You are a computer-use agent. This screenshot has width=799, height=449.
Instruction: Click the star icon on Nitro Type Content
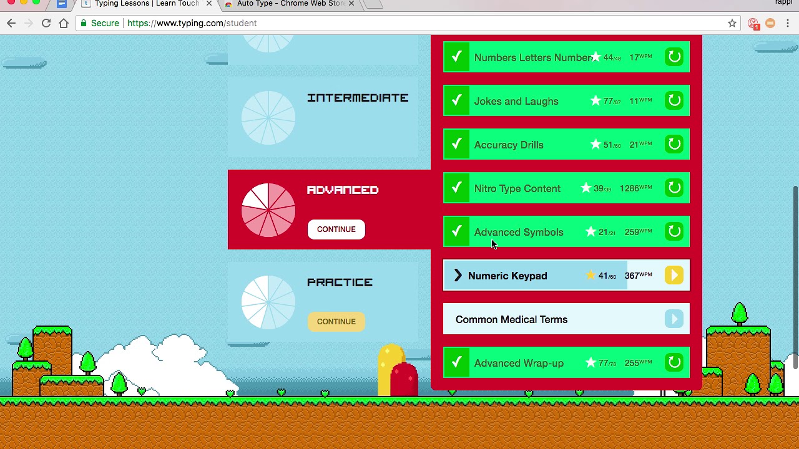586,188
